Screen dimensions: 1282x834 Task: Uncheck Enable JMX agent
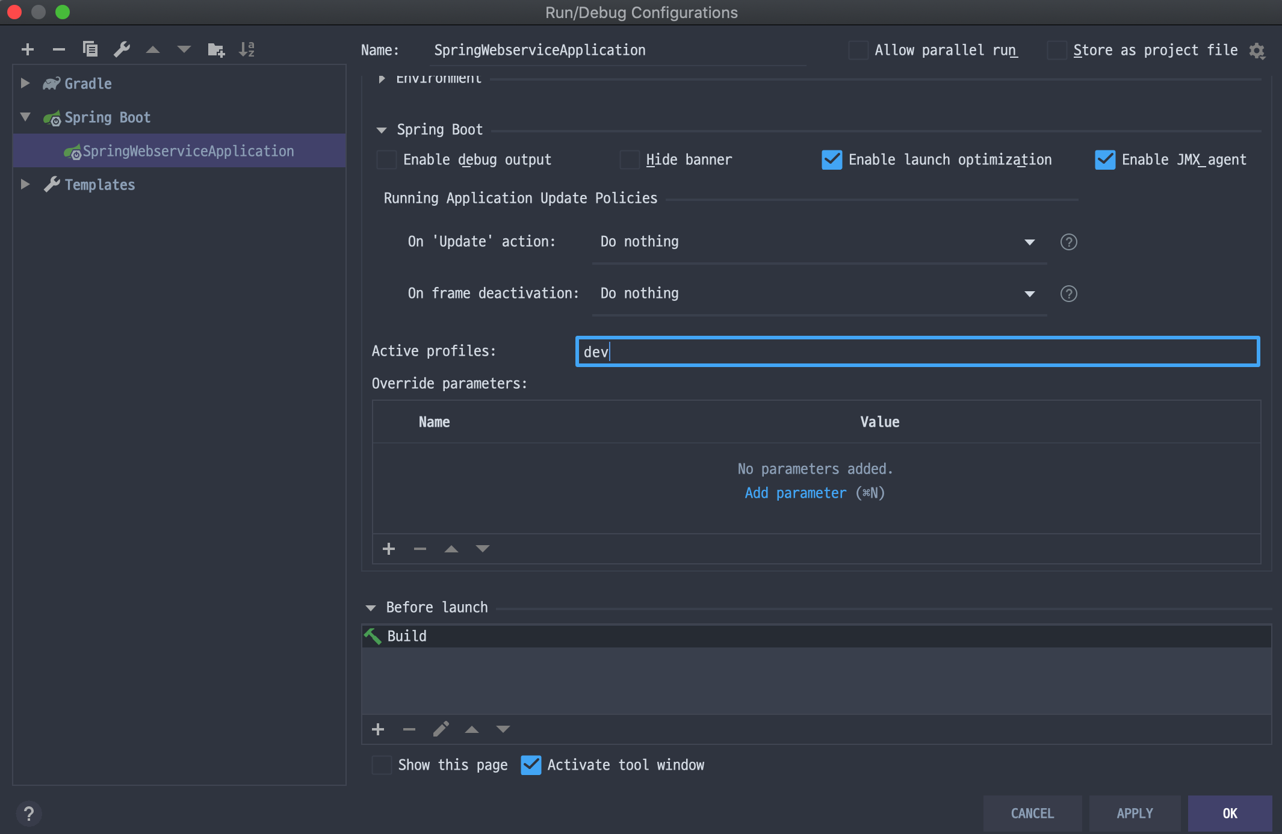pos(1105,160)
